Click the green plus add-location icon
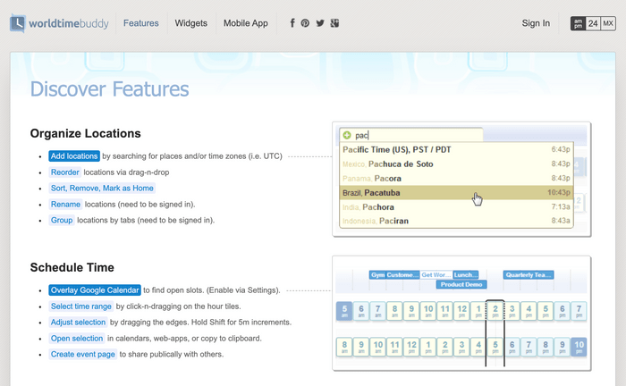The width and height of the screenshot is (626, 386). [347, 135]
